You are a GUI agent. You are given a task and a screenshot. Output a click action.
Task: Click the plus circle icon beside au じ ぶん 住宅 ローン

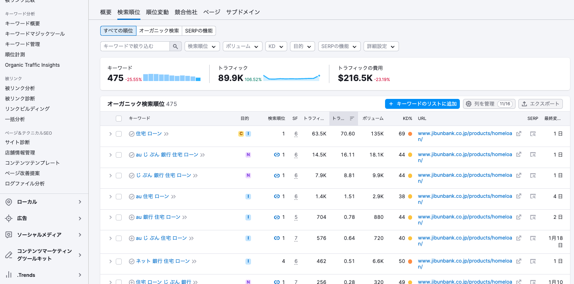(132, 238)
